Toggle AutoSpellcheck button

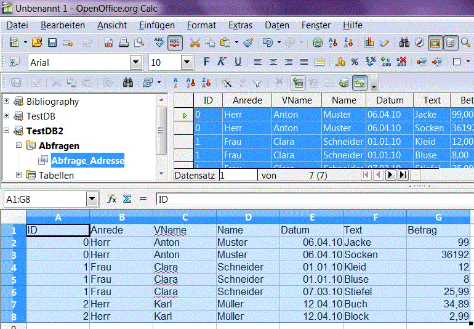click(x=175, y=43)
